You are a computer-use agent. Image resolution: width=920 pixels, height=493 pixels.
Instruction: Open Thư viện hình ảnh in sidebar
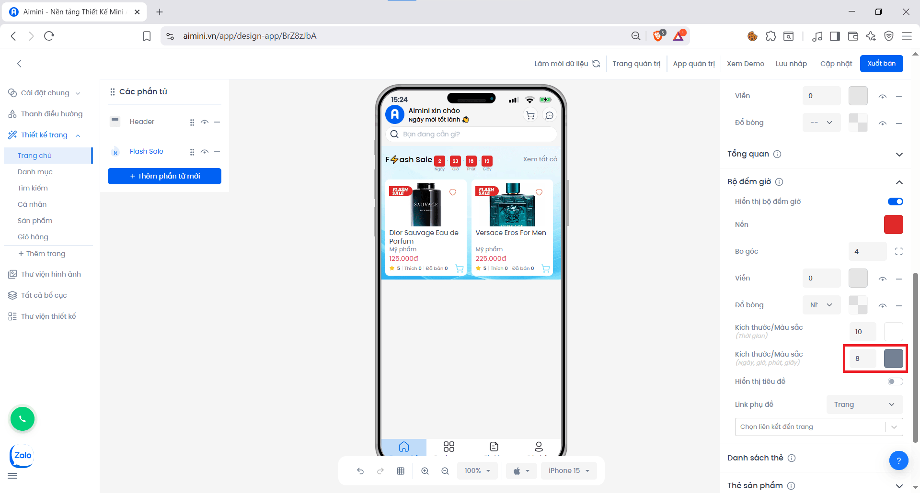51,274
